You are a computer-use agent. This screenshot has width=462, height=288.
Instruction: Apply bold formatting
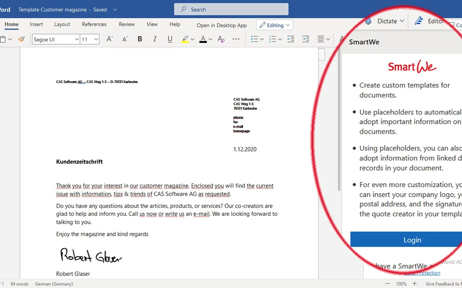pos(140,39)
